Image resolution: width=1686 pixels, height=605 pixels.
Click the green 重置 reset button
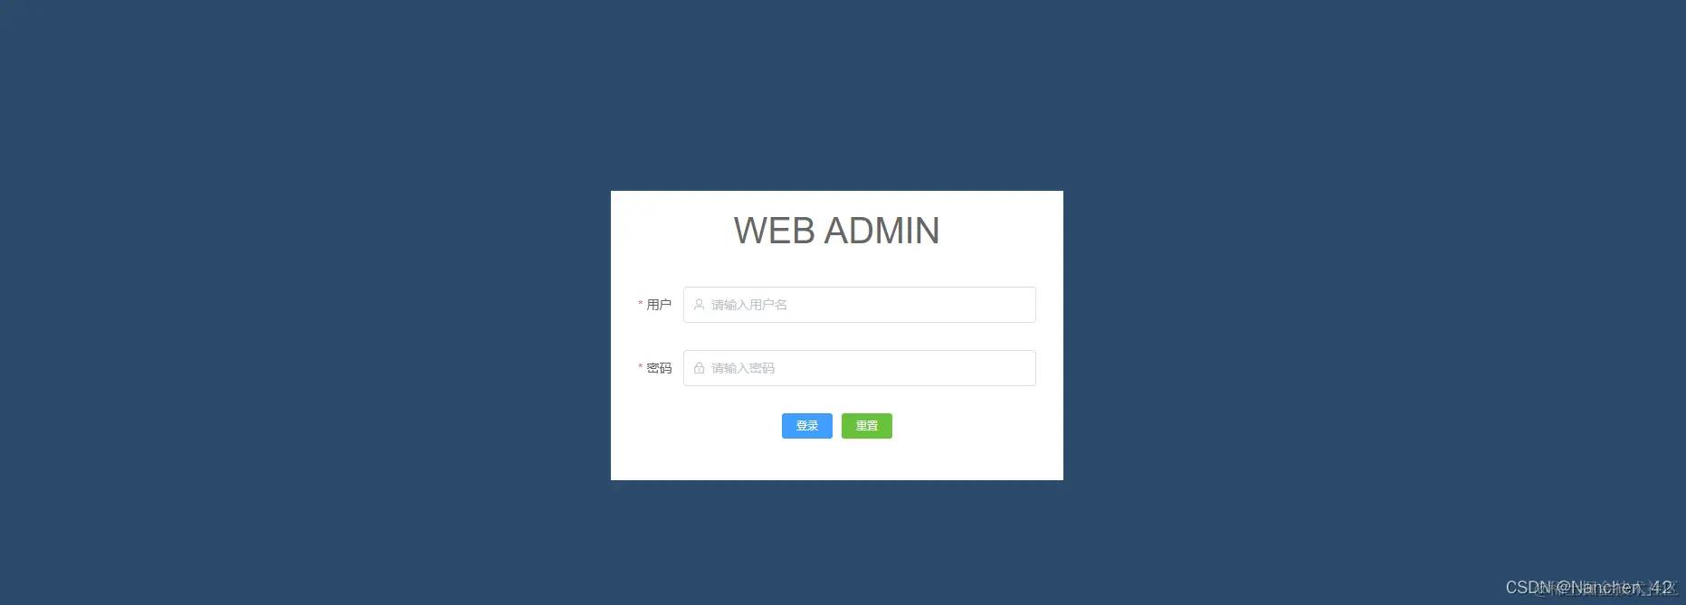point(867,426)
